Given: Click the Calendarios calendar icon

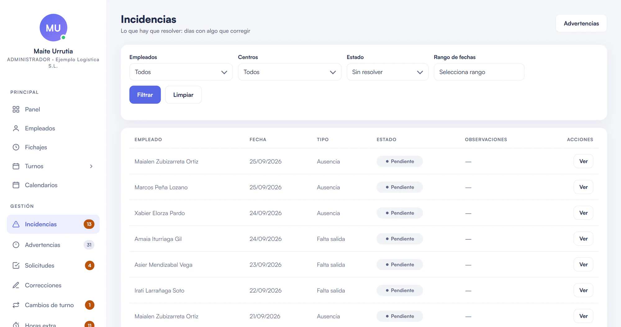Looking at the screenshot, I should [x=16, y=185].
